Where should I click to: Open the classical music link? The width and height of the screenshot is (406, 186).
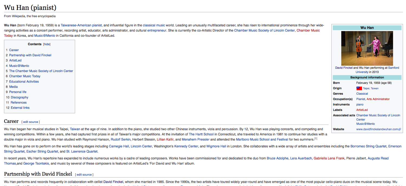pos(154,25)
